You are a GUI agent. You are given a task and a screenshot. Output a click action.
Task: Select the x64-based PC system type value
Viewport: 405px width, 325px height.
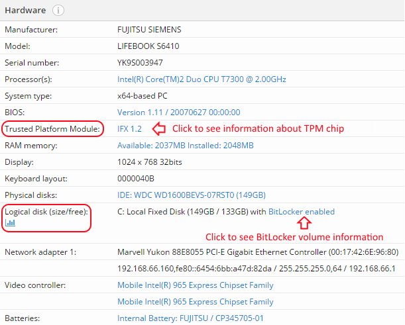tap(143, 96)
